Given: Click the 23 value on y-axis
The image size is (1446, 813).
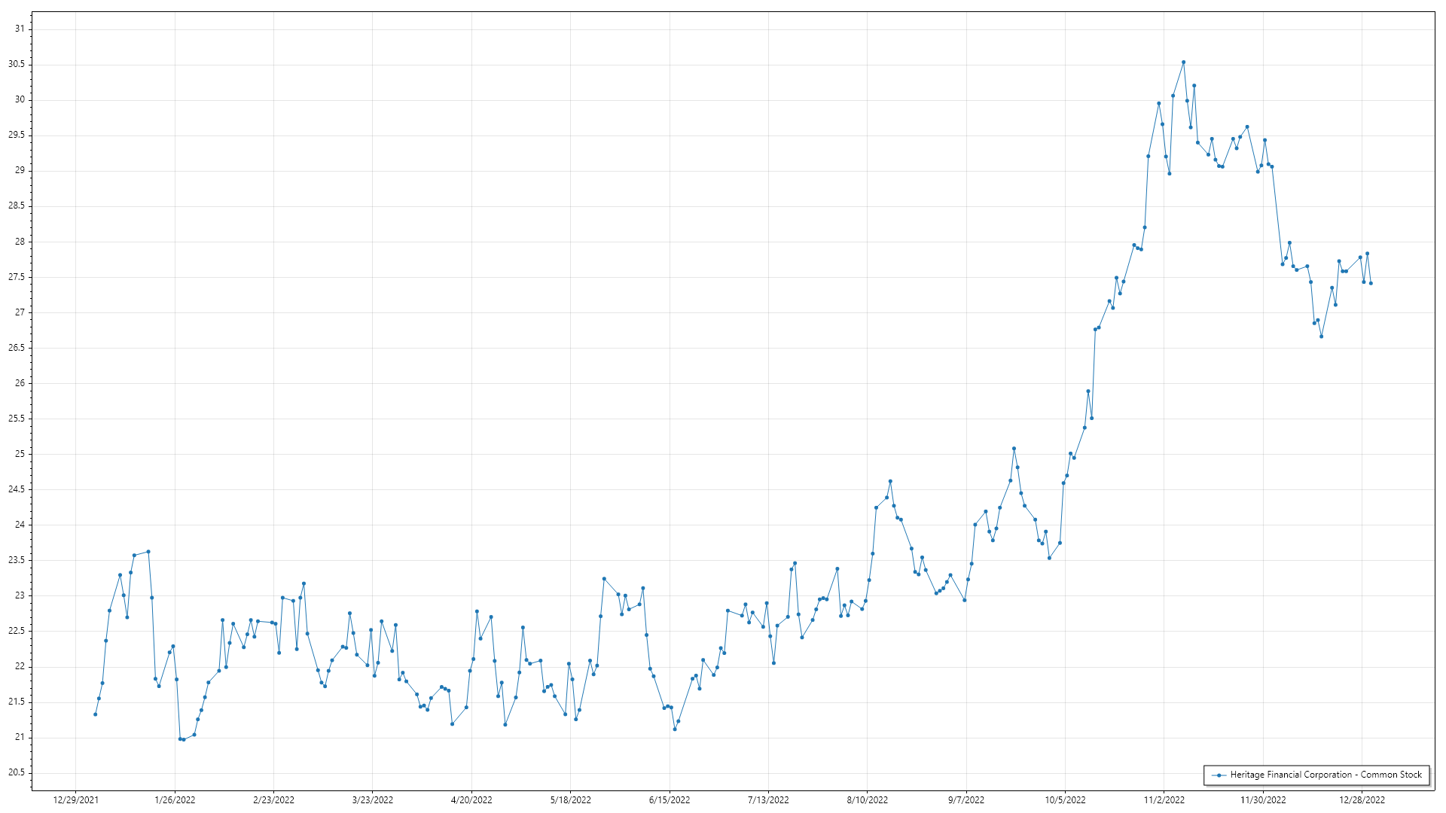Looking at the screenshot, I should point(19,595).
